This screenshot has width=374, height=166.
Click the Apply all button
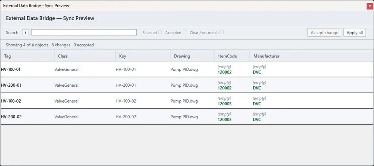pyautogui.click(x=355, y=33)
